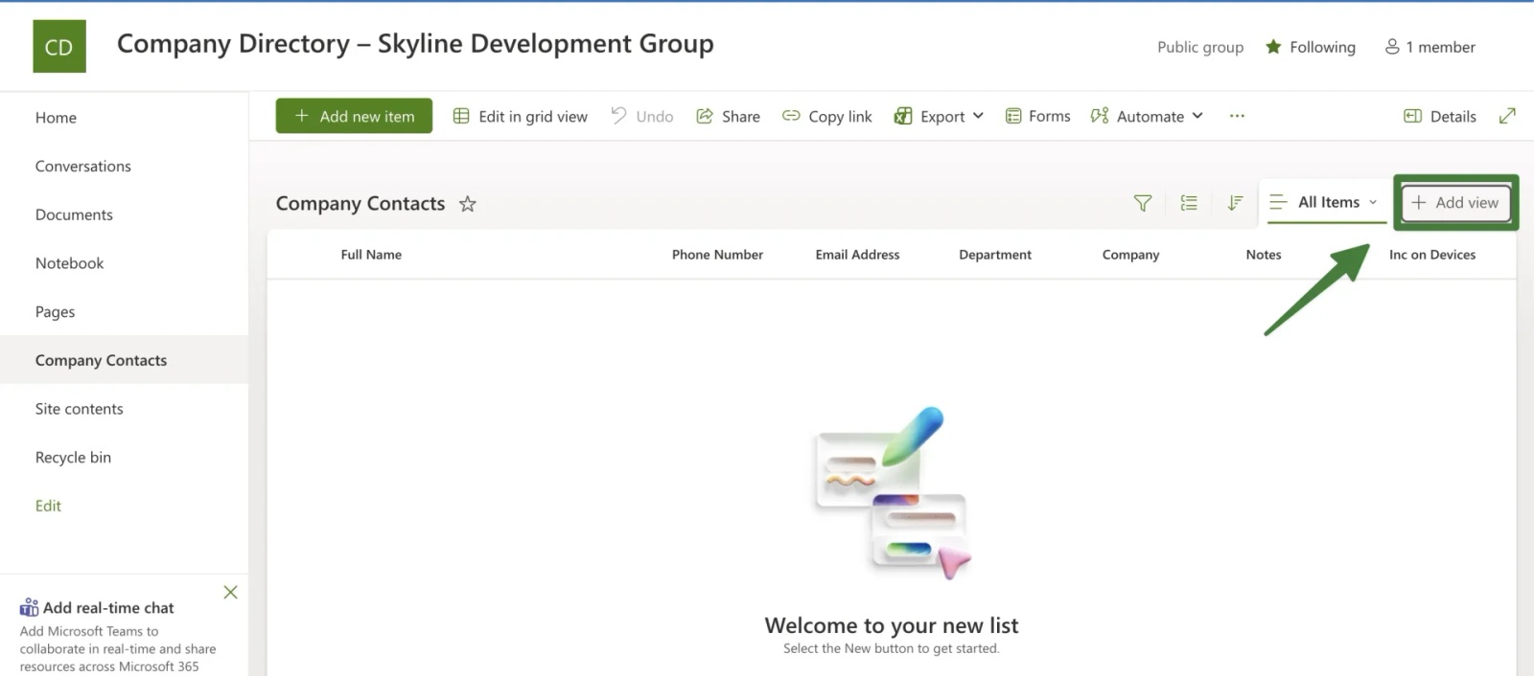Toggle the Following star
Viewport: 1534px width, 676px height.
(x=1273, y=47)
